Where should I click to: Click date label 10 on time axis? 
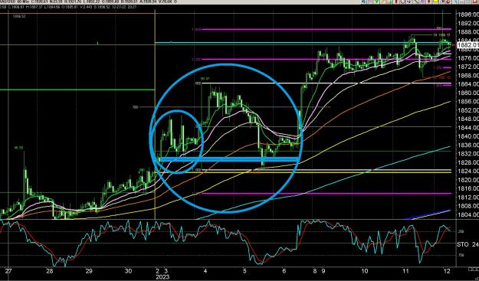pos(364,271)
